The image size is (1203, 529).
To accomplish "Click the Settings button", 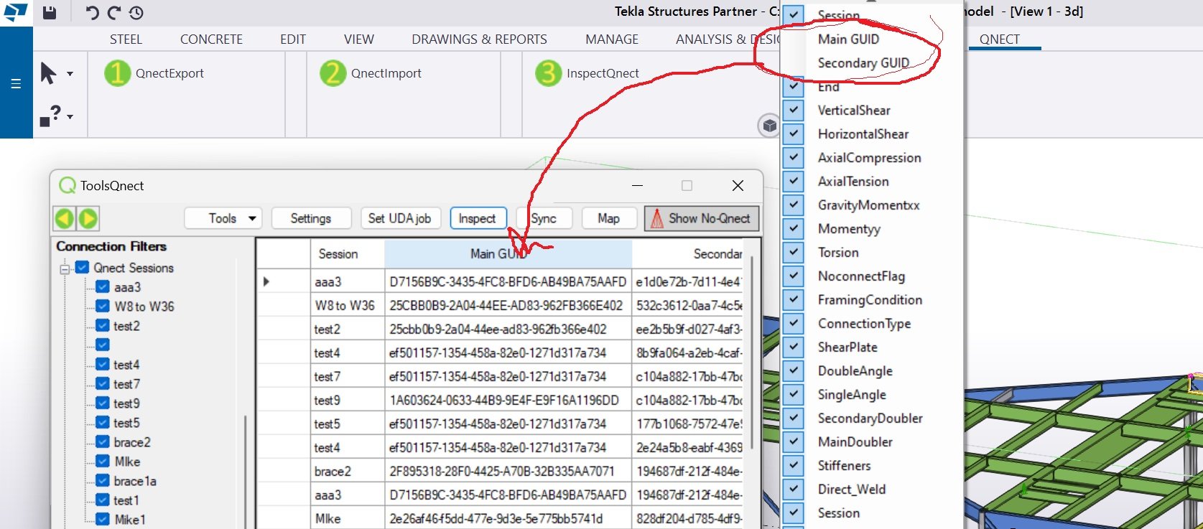I will (x=311, y=218).
